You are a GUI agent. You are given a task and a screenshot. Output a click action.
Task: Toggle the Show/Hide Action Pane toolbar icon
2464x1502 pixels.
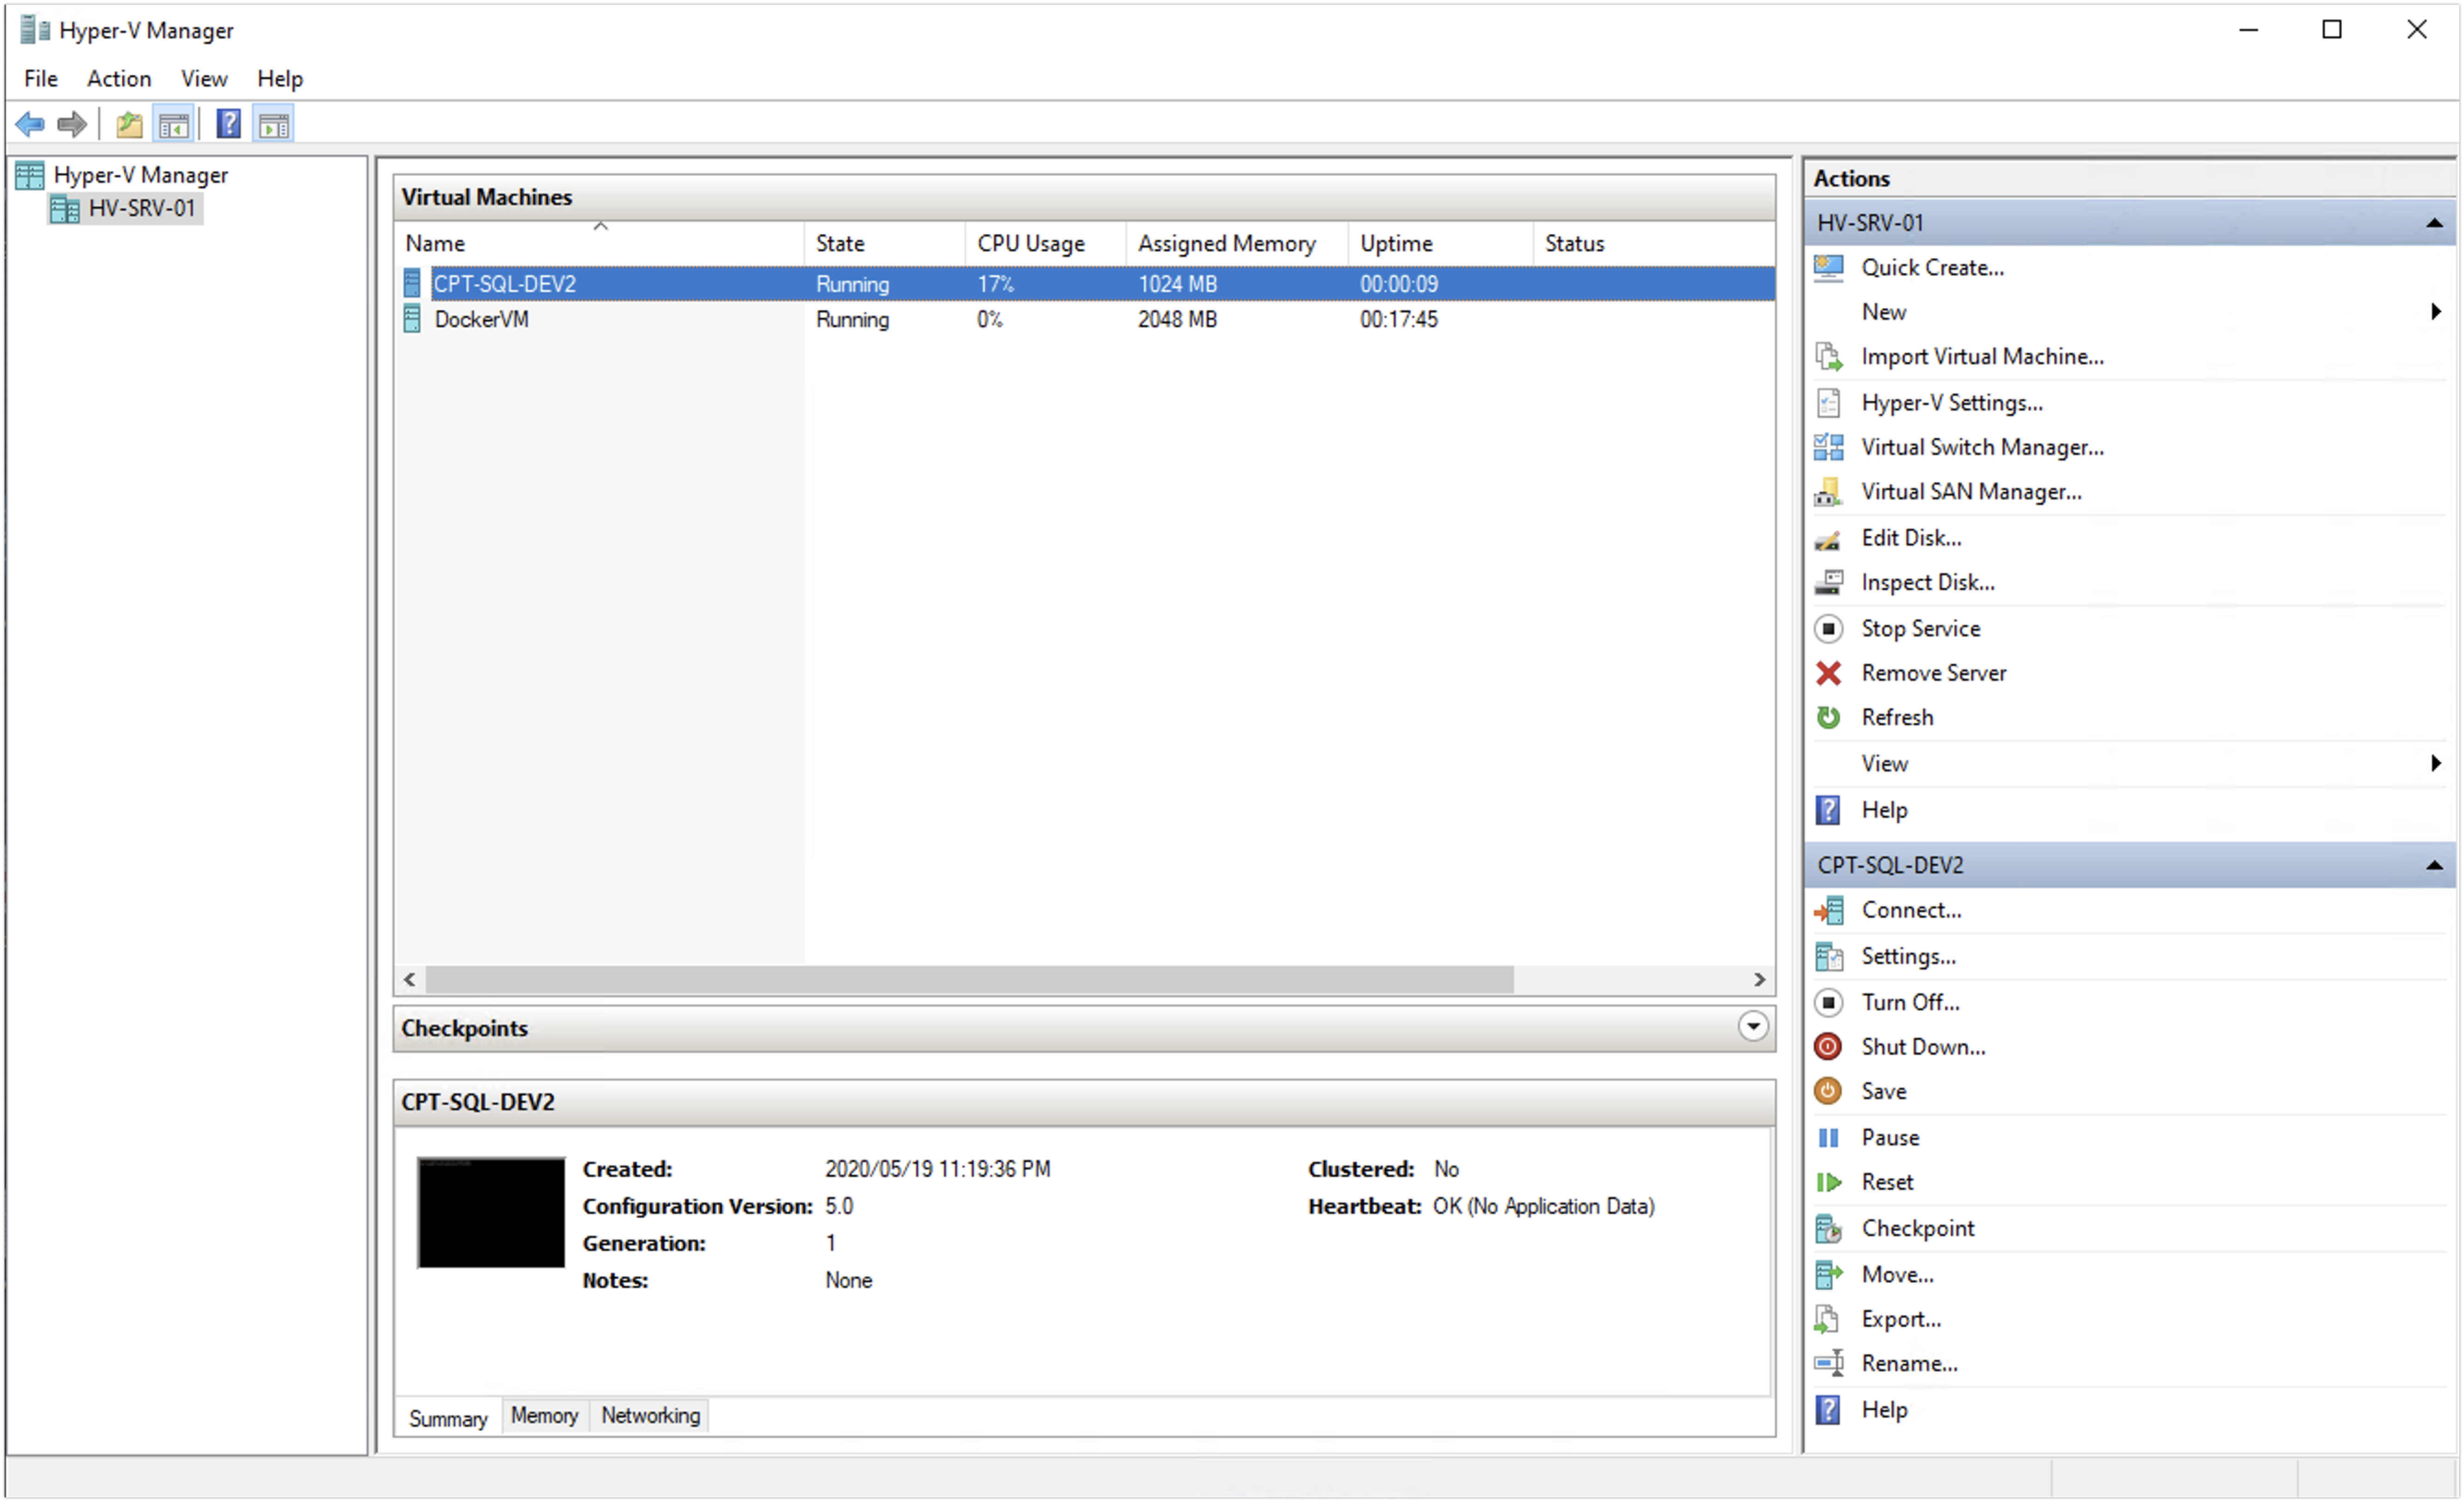coord(274,125)
